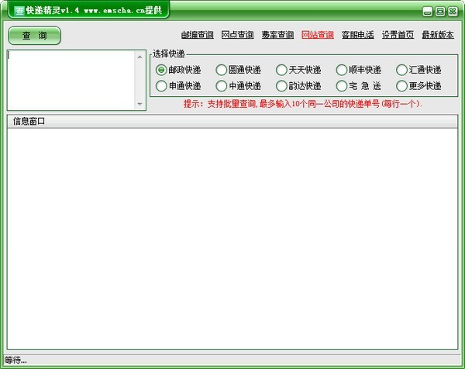Check the 最新版本 link
Viewport: 465px width, 369px height.
pyautogui.click(x=438, y=35)
